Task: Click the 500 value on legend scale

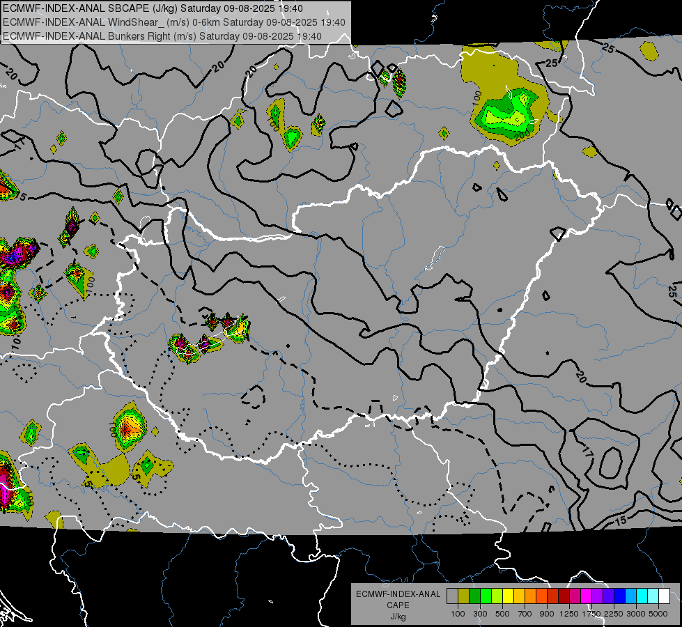Action: coord(502,614)
